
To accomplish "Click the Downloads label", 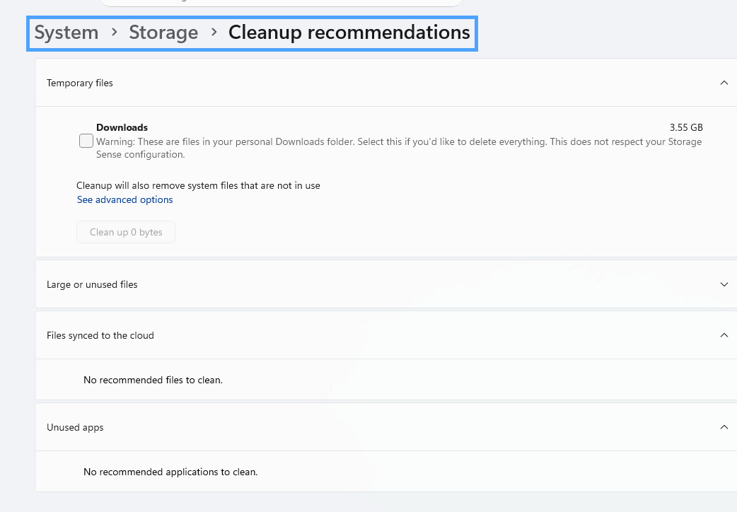I will pyautogui.click(x=122, y=127).
